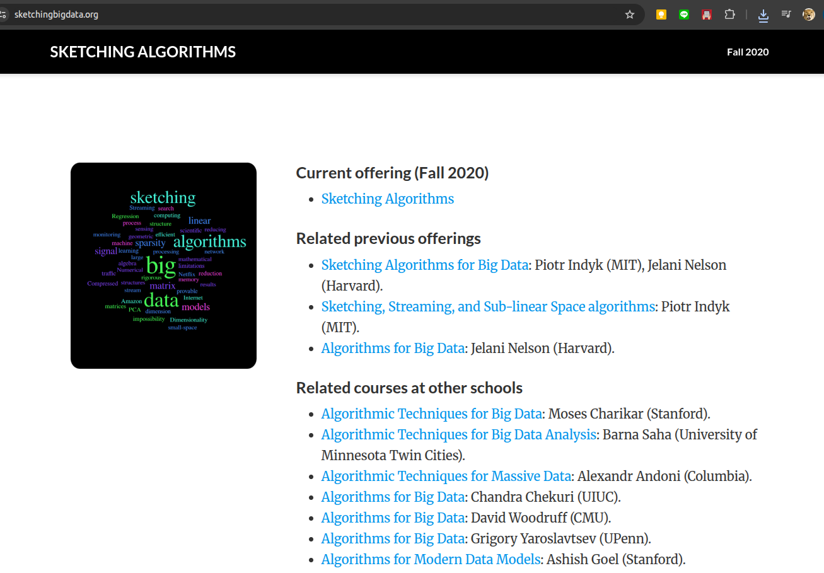
Task: Click the SKETCHING ALGORITHMS site title
Action: (143, 52)
